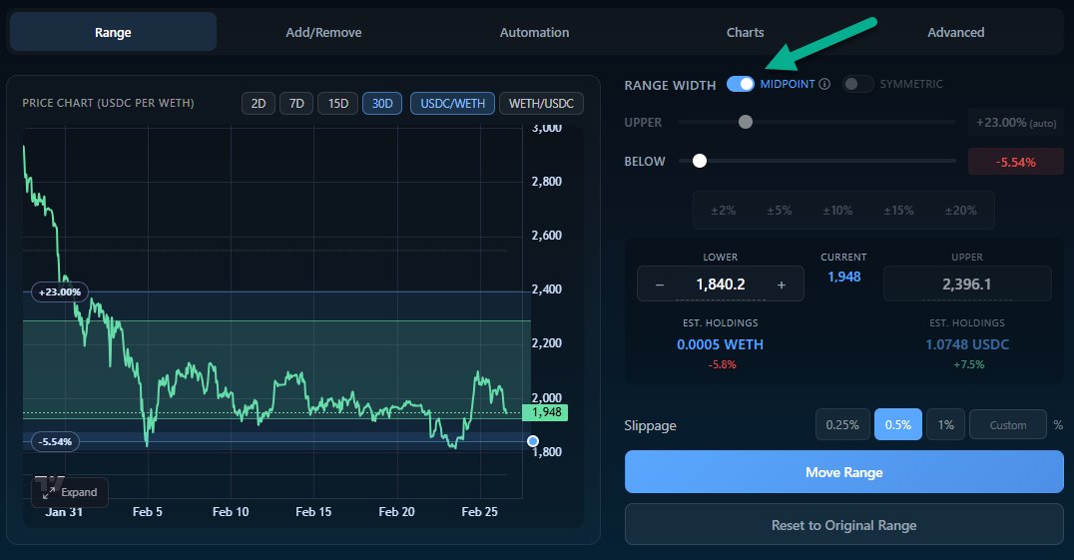This screenshot has height=560, width=1074.
Task: Click the -5.54% below value field
Action: pos(1015,163)
